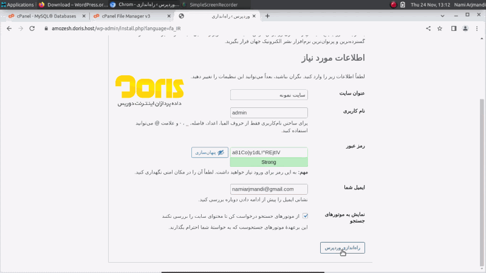Open Chrome three-dot menu

[x=477, y=29]
